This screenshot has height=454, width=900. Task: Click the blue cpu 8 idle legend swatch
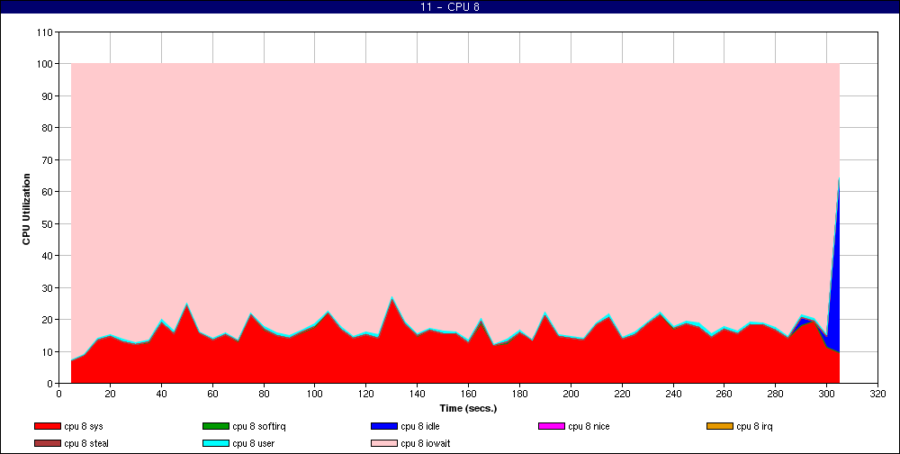pos(384,426)
